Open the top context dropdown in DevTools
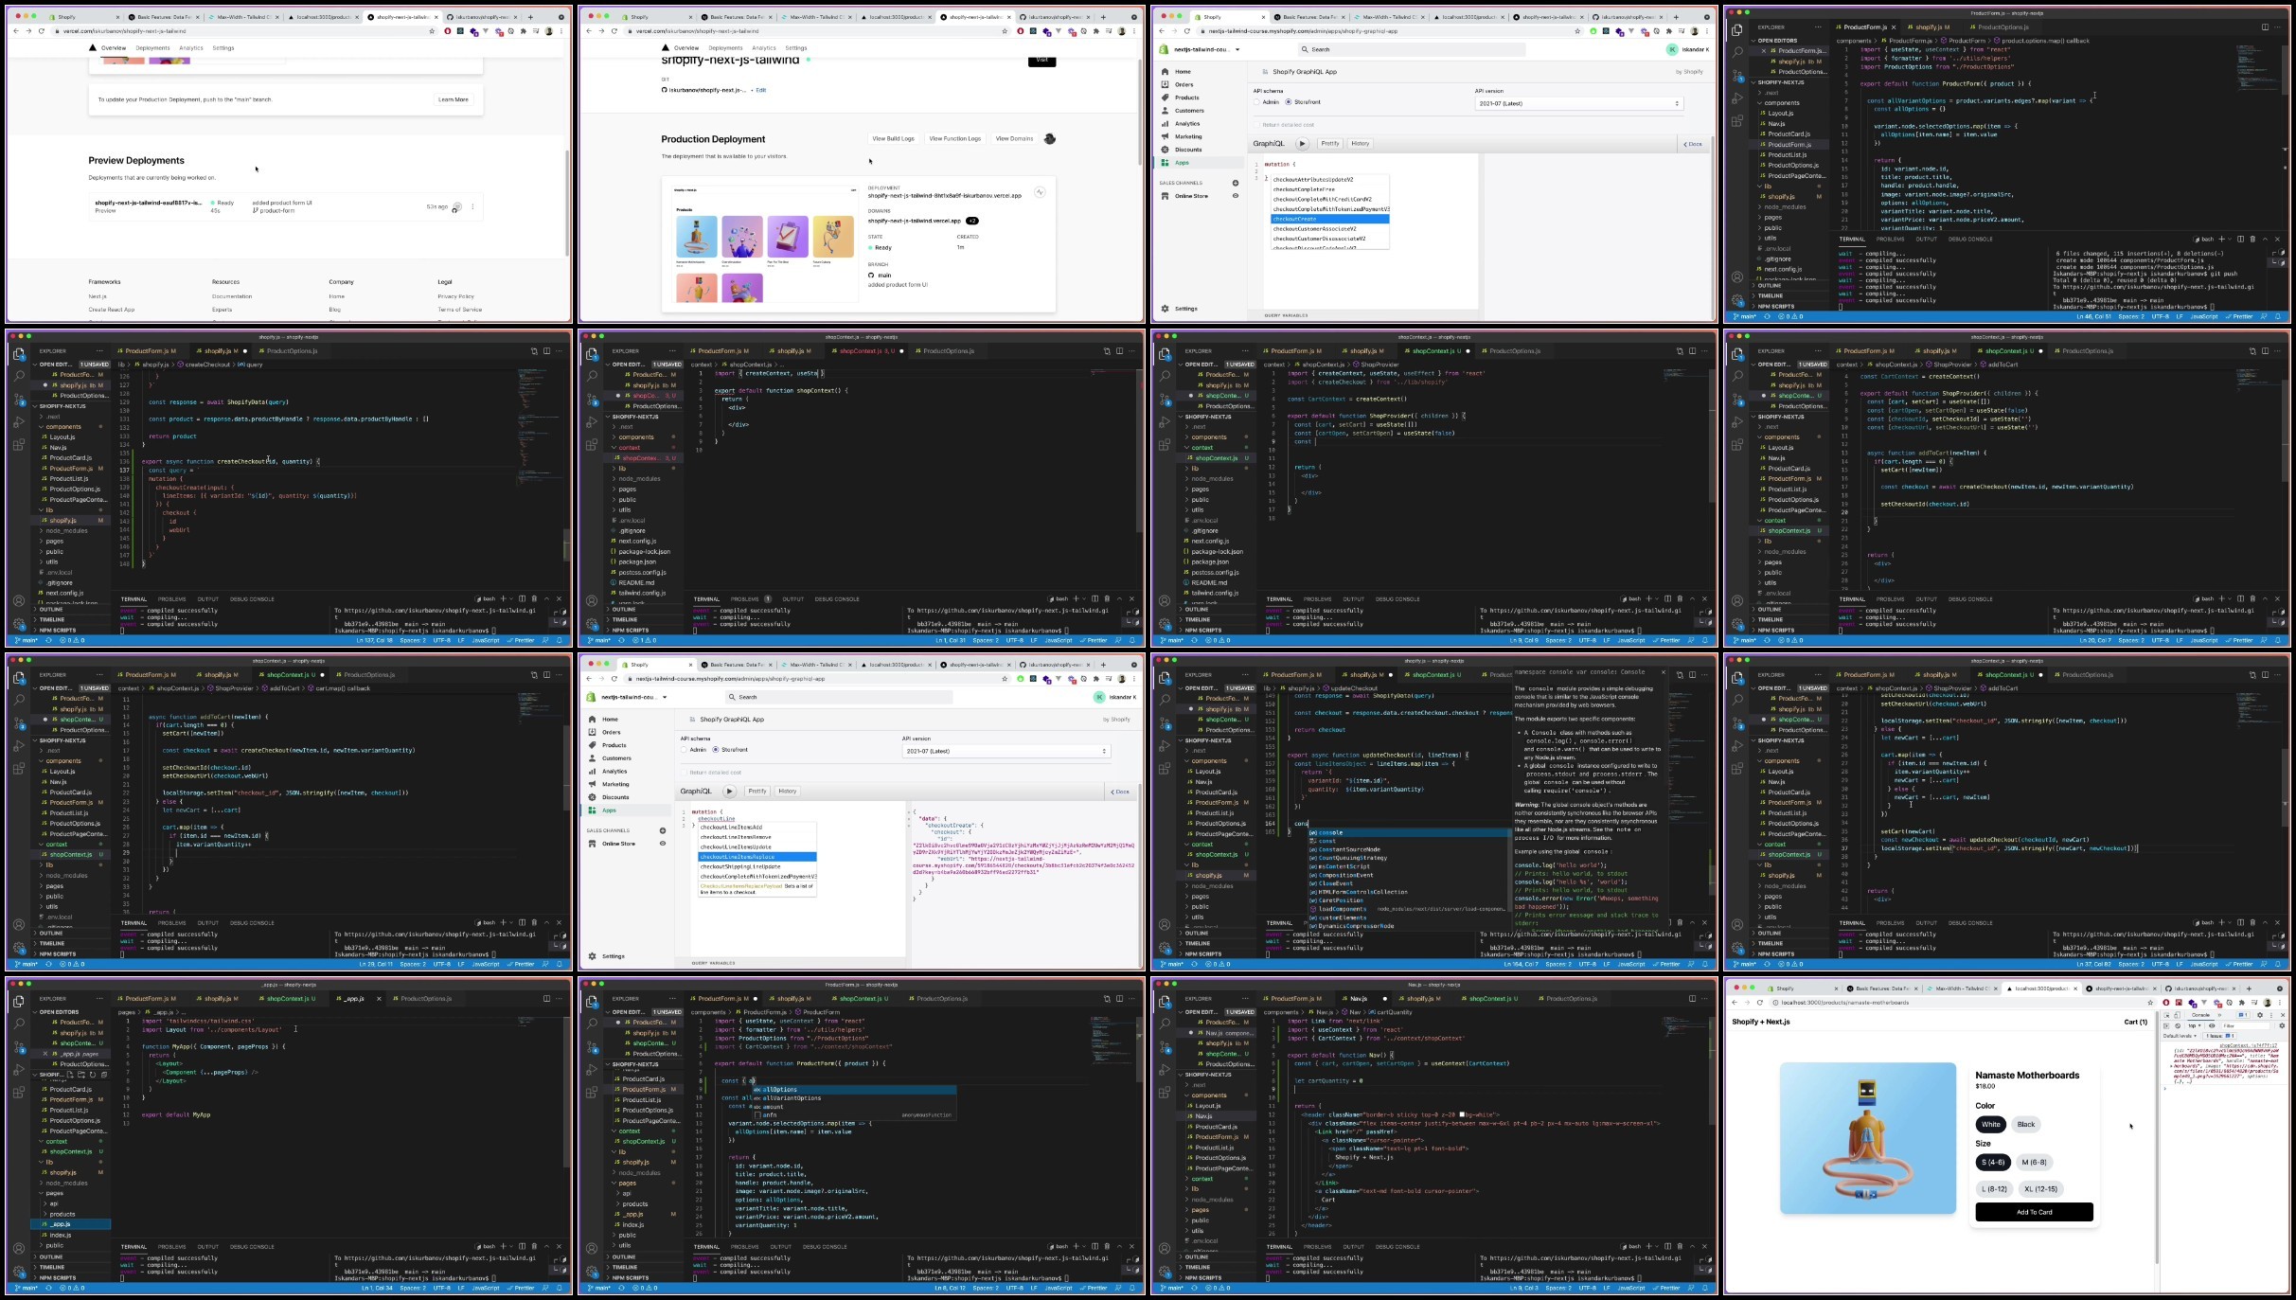The width and height of the screenshot is (2296, 1300). 2195,1025
